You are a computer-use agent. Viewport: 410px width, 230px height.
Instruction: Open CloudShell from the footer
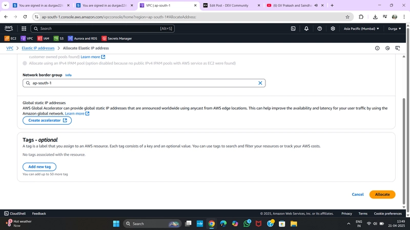pyautogui.click(x=15, y=213)
